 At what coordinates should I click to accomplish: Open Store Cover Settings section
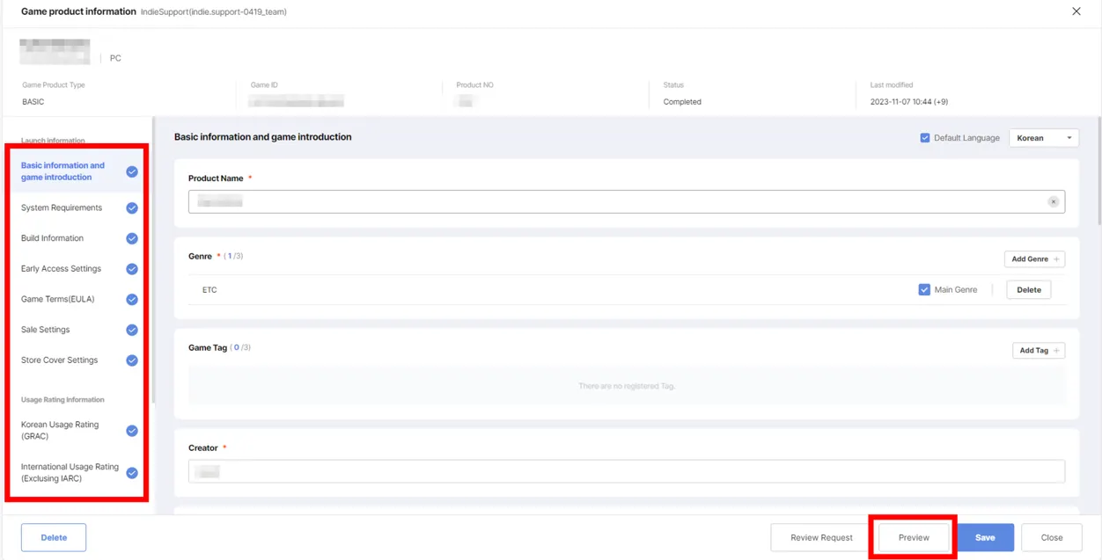[59, 360]
